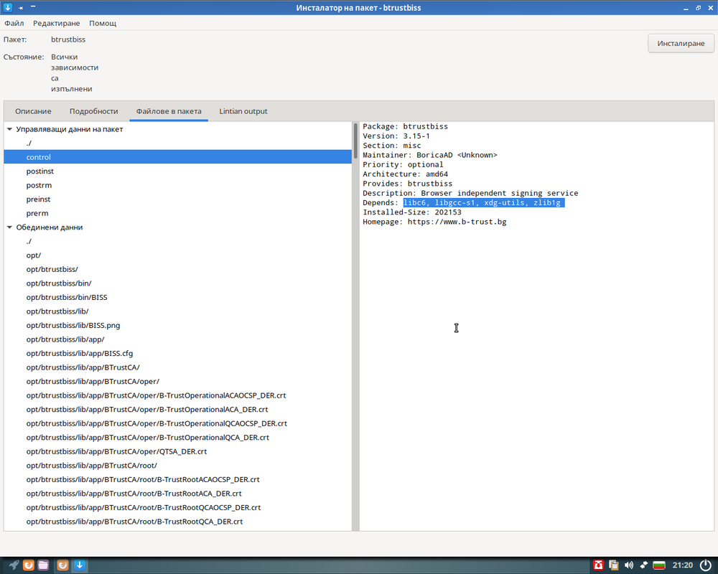Select B-TrustOperationalACA_DER.crt row

(x=177, y=409)
